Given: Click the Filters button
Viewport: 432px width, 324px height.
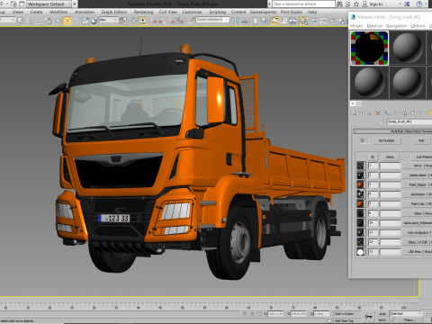Looking at the screenshot, I should pos(409,319).
